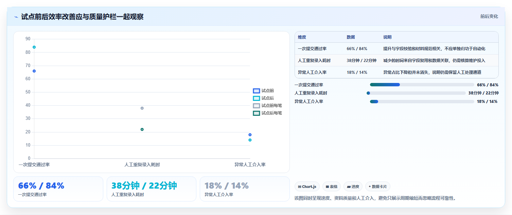This screenshot has height=215, width=512.
Task: Open the 66% / 84% data card
Action: 58,189
